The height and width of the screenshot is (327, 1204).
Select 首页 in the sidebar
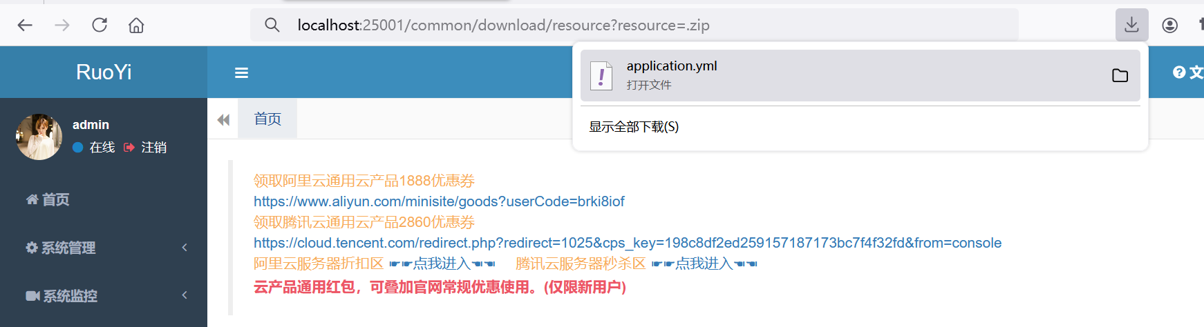coord(55,200)
